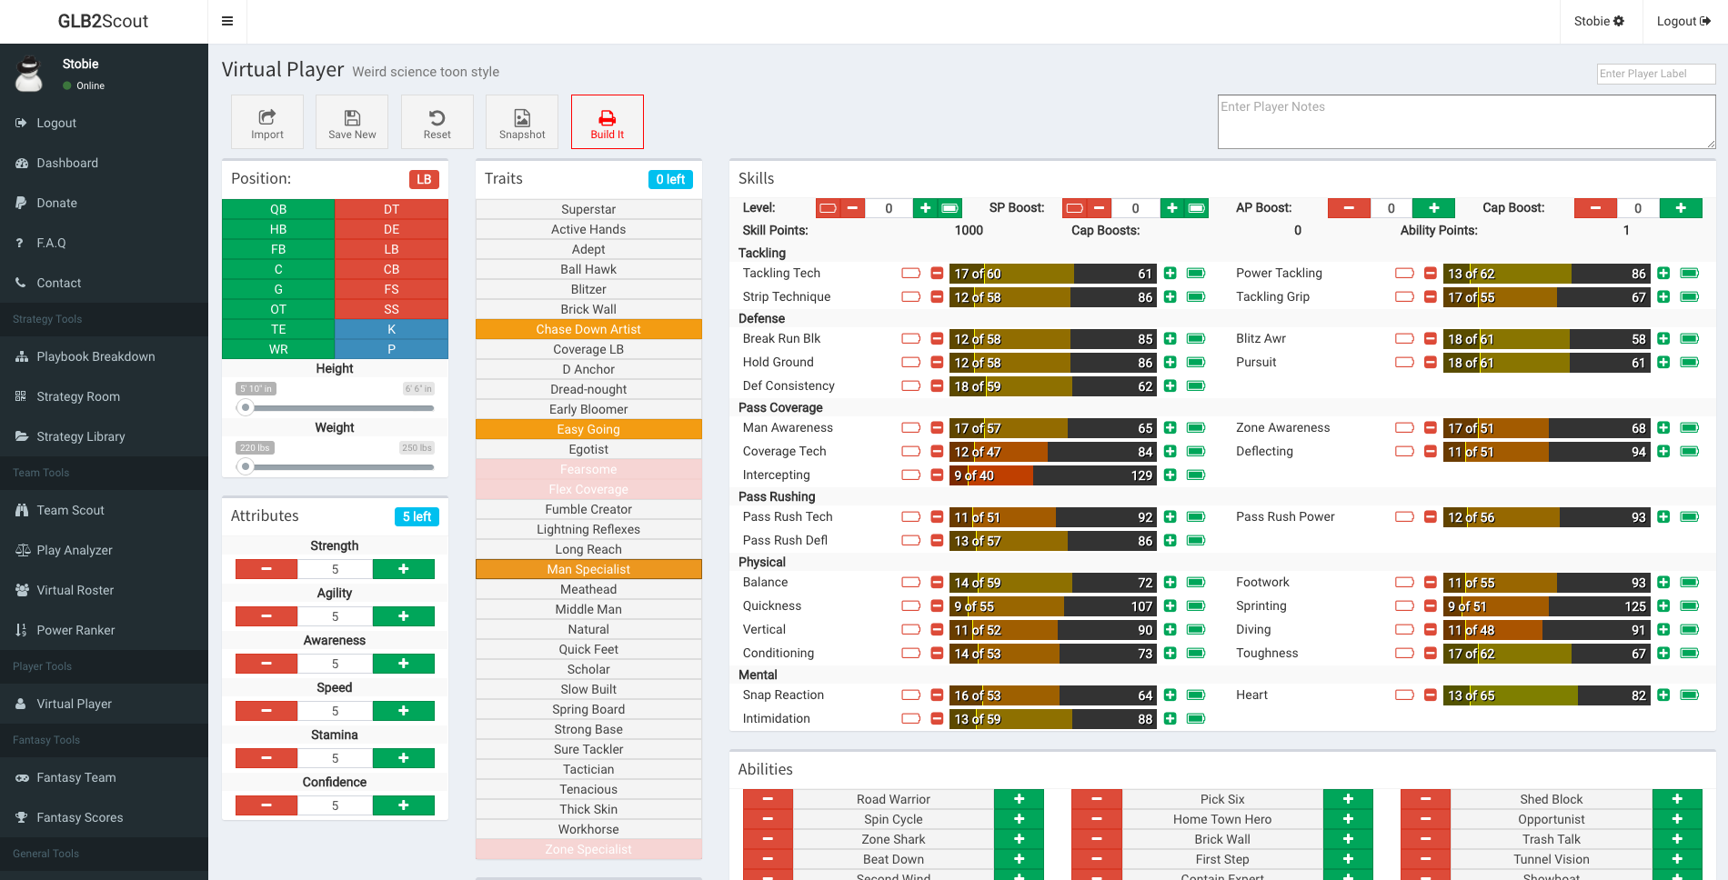Open the Stobie settings dropdown
The image size is (1728, 880).
pos(1599,22)
